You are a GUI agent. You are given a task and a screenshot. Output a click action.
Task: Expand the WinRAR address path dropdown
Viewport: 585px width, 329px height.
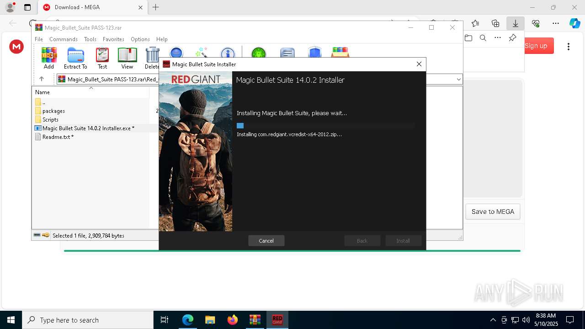click(x=458, y=79)
